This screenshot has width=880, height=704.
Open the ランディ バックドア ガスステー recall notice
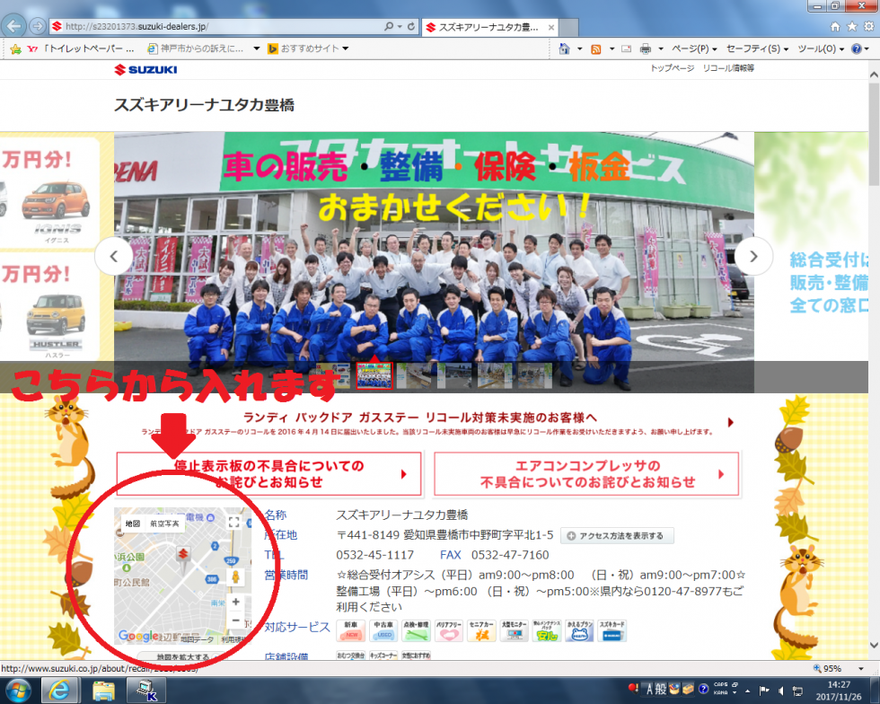427,423
